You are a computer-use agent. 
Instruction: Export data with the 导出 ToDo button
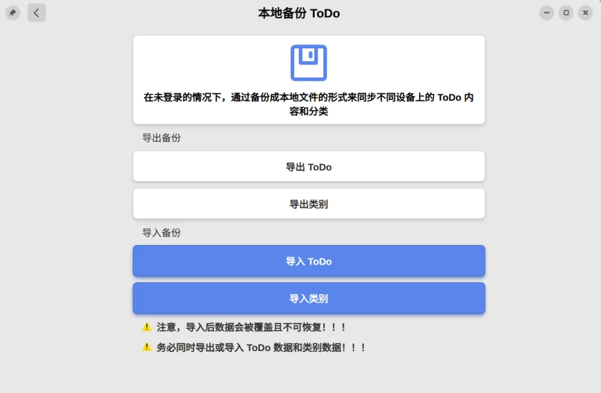tap(309, 167)
